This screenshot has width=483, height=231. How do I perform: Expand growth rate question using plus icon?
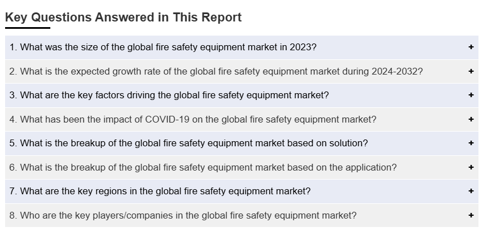coord(471,71)
